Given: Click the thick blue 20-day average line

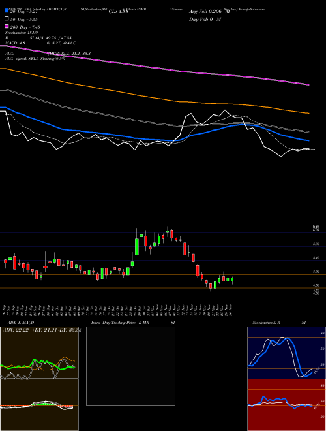Looking at the screenshot, I should (x=154, y=139).
